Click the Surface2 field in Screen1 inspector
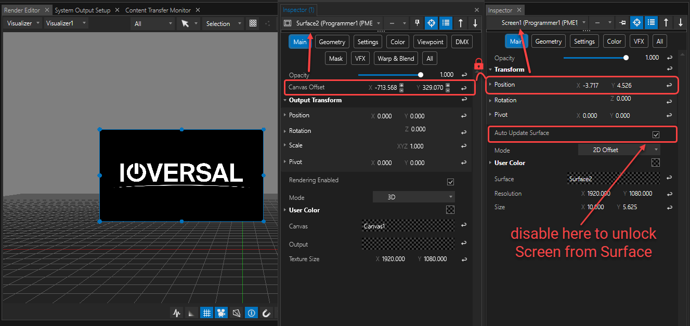The width and height of the screenshot is (690, 326). 614,179
